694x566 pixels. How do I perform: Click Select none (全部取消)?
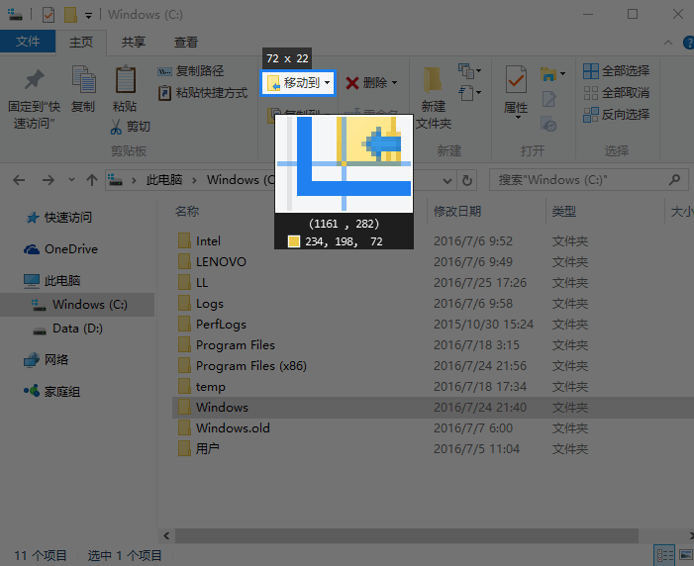(x=616, y=93)
